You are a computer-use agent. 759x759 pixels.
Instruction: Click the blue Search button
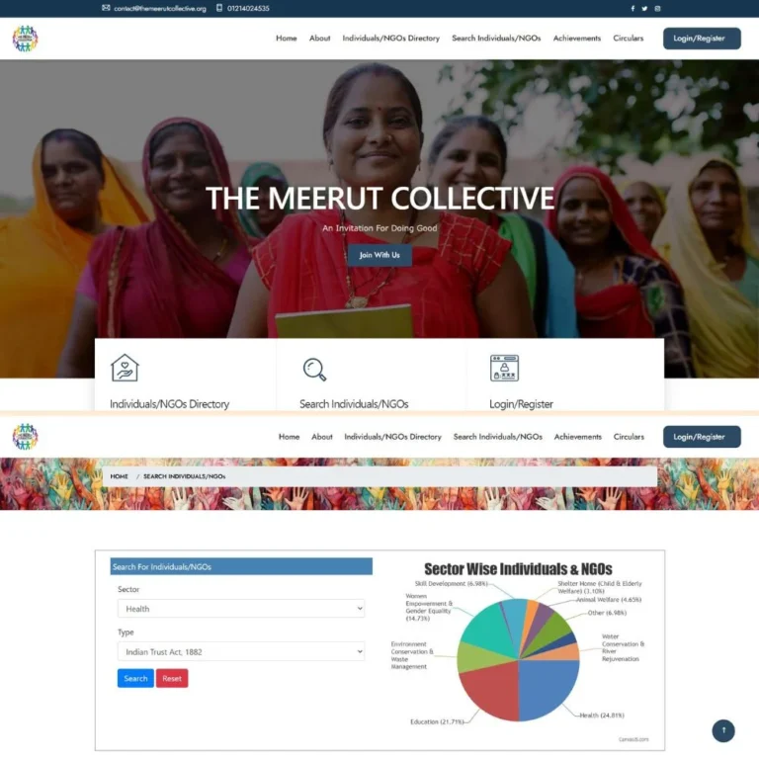[135, 678]
